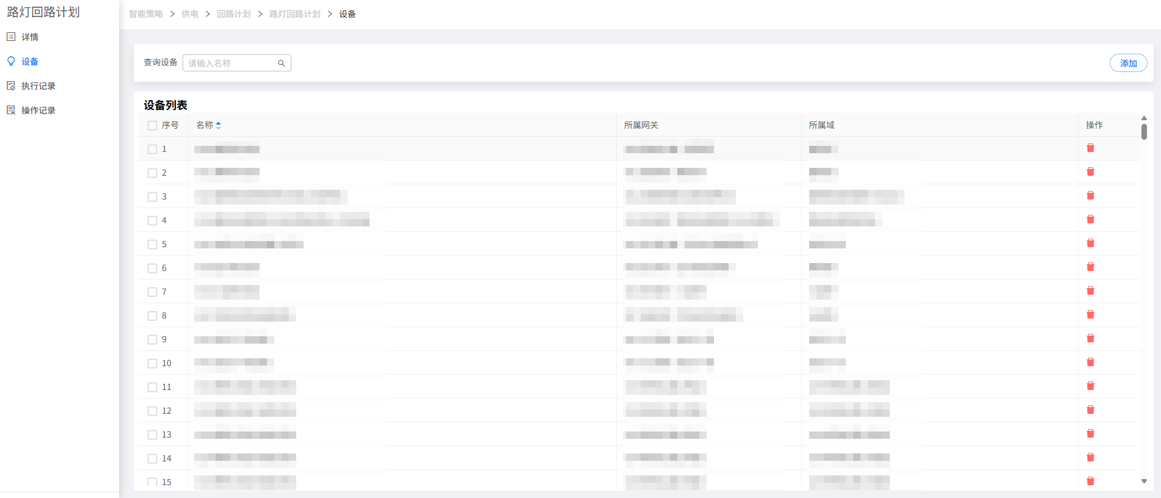This screenshot has width=1161, height=498.
Task: Check the checkbox for row 3
Action: pyautogui.click(x=152, y=197)
